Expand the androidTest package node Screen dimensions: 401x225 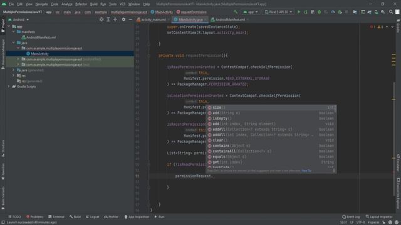(18, 59)
